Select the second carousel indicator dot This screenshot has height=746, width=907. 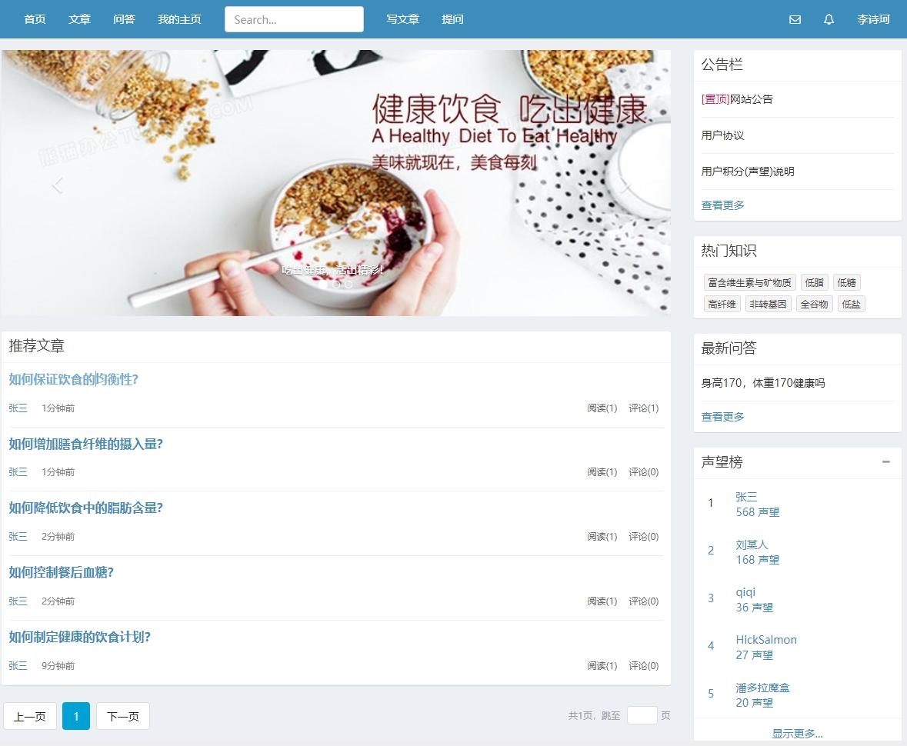point(336,284)
